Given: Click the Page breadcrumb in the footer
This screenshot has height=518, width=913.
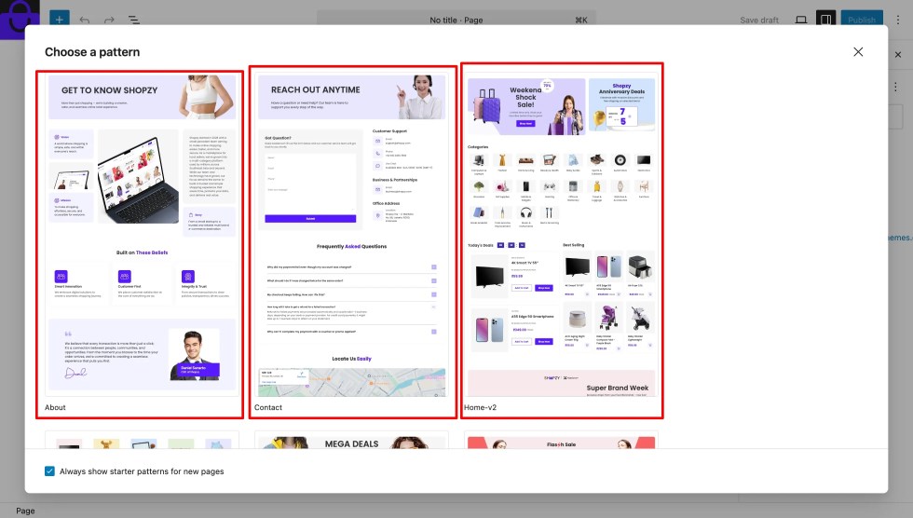Looking at the screenshot, I should pyautogui.click(x=25, y=511).
